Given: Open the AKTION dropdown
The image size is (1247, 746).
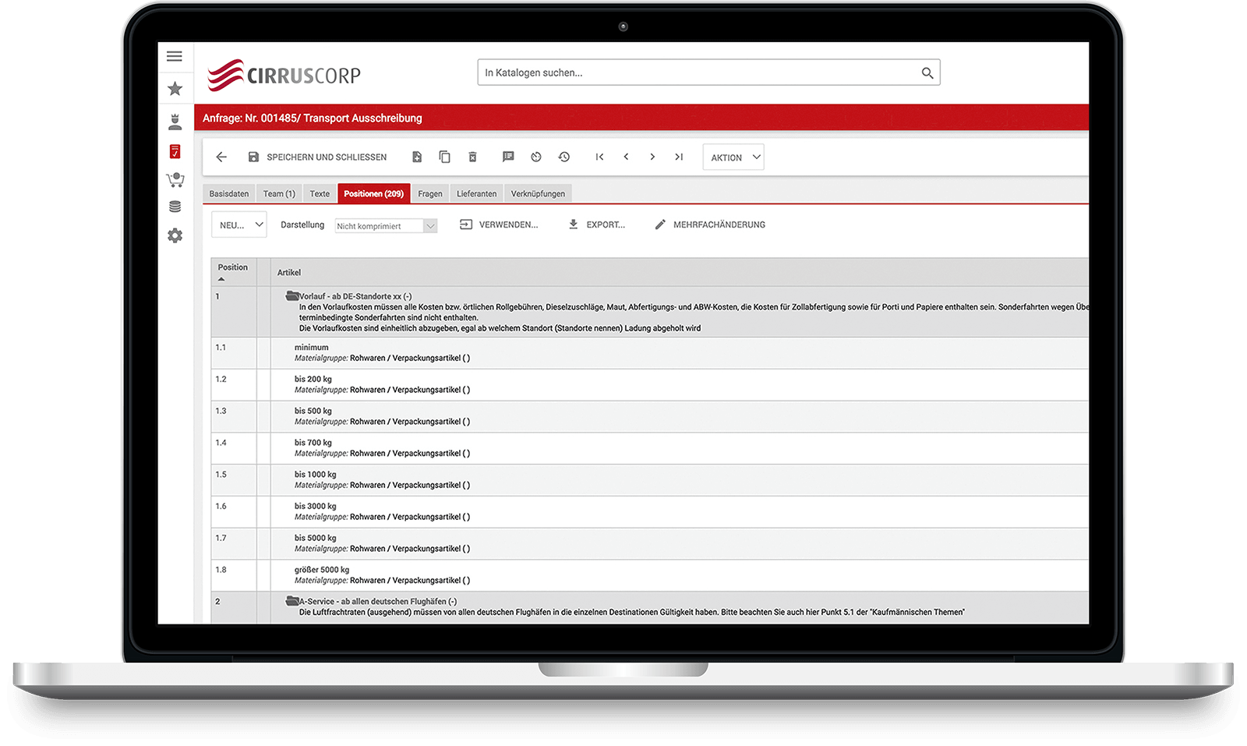Looking at the screenshot, I should coord(733,157).
